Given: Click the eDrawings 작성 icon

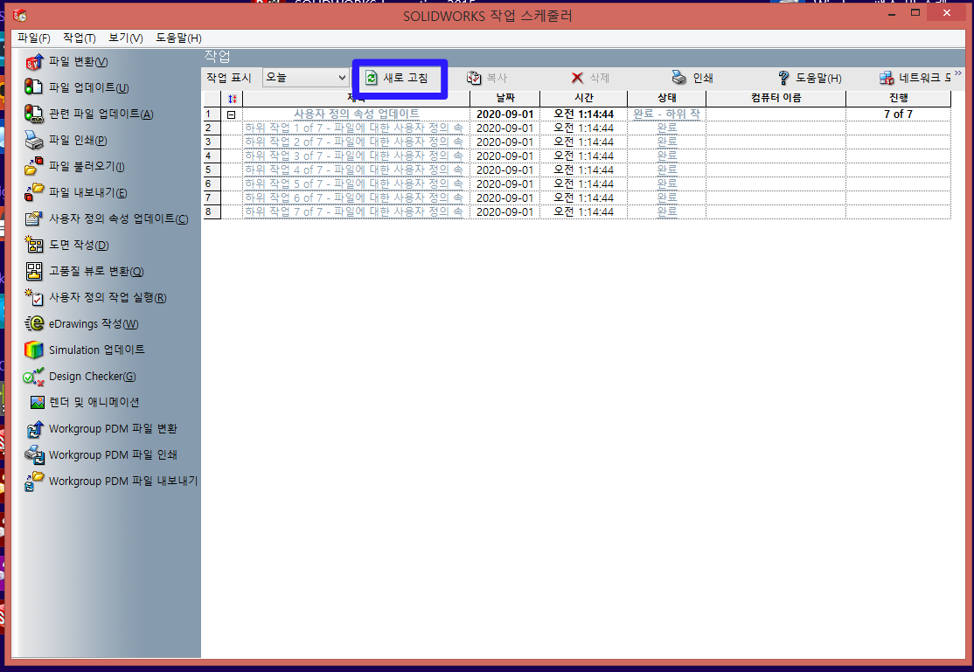Looking at the screenshot, I should [x=33, y=323].
